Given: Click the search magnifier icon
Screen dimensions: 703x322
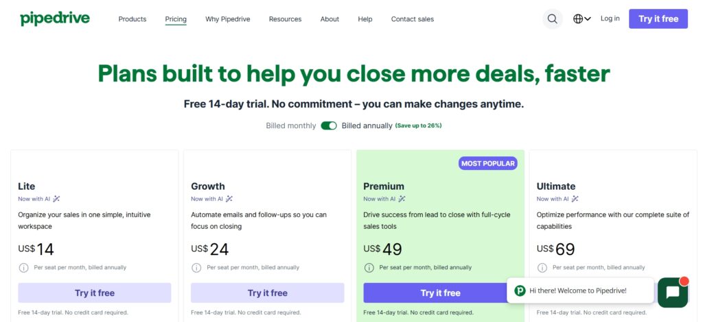Looking at the screenshot, I should coord(553,19).
